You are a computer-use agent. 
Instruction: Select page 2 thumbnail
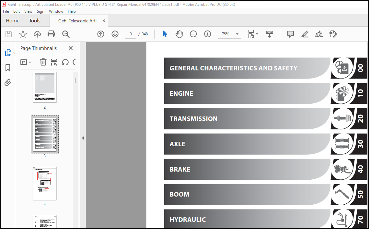point(45,87)
